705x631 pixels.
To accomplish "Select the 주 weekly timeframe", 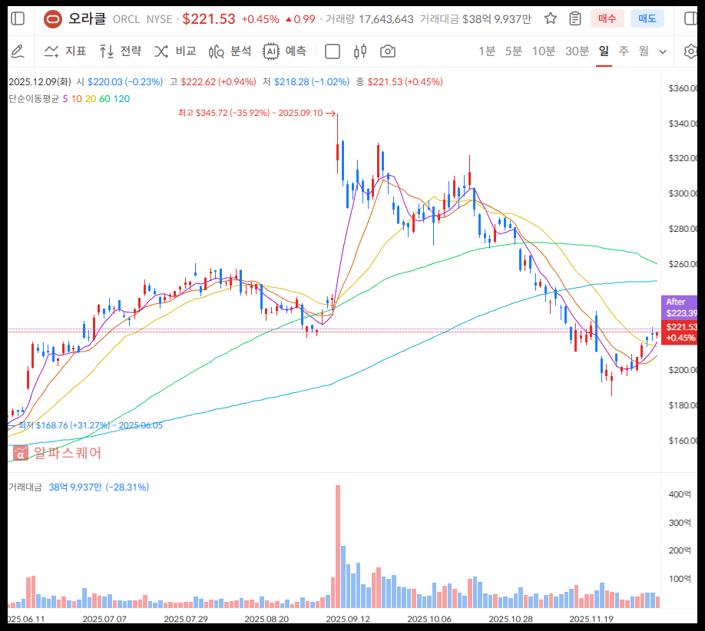I will (624, 51).
